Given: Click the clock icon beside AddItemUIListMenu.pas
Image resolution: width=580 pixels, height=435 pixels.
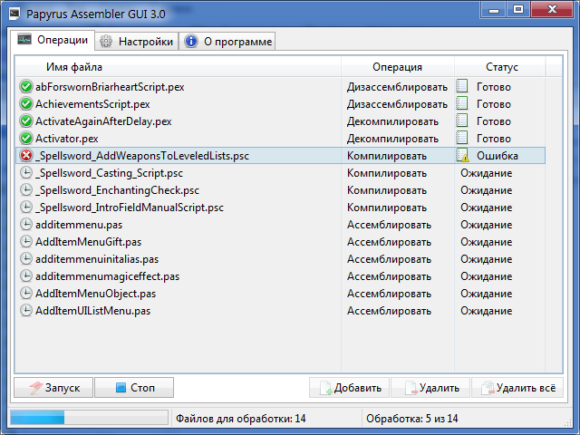Looking at the screenshot, I should coord(25,311).
